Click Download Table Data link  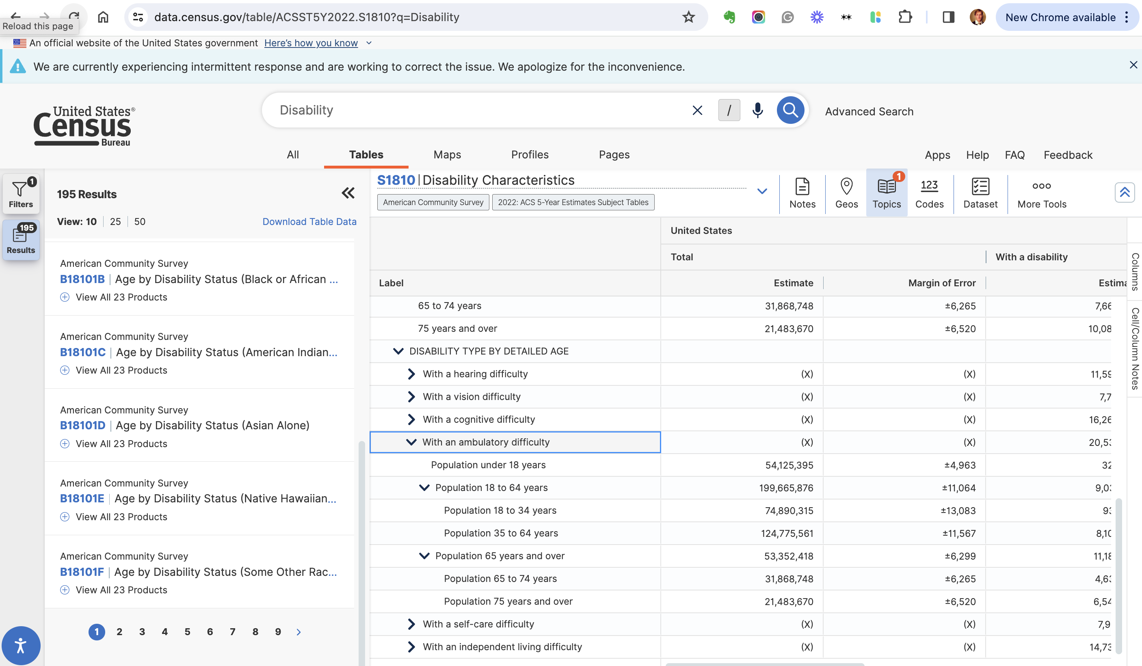pos(309,222)
